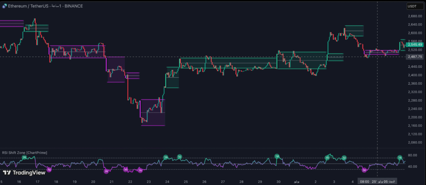Click the يوليو month label on time axis
Screen dimensions: 426x185
(296, 182)
